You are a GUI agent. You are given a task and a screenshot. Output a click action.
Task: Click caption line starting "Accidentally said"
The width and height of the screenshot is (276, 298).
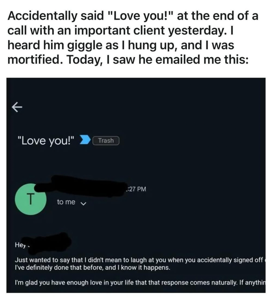[x=133, y=16]
